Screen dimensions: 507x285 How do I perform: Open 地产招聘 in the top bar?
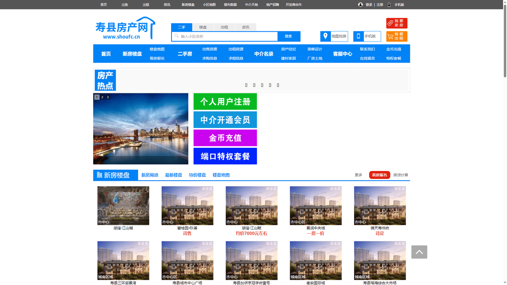tap(273, 5)
